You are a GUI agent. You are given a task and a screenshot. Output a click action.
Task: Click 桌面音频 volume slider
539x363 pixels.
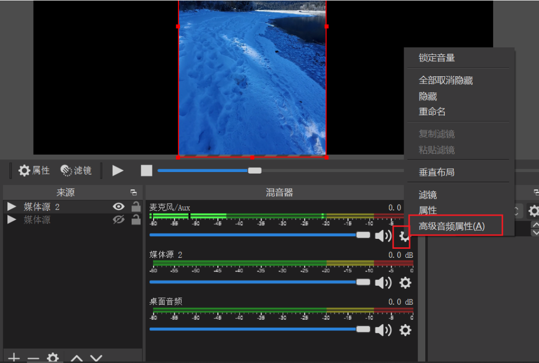260,329
